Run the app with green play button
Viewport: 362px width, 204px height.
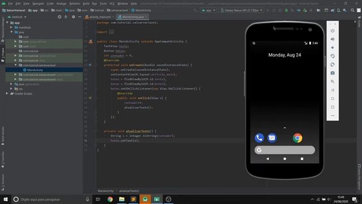coord(268,10)
